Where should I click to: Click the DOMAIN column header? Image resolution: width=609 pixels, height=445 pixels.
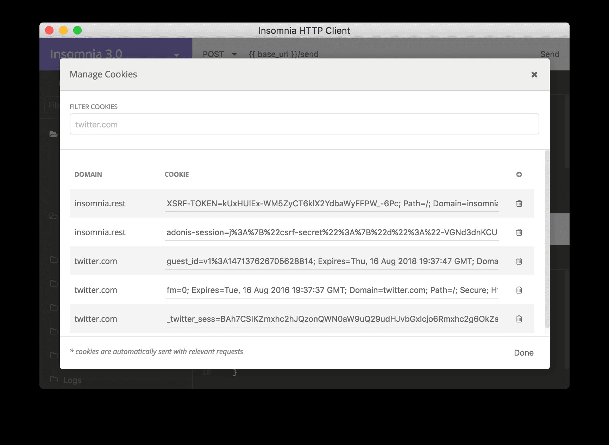88,174
